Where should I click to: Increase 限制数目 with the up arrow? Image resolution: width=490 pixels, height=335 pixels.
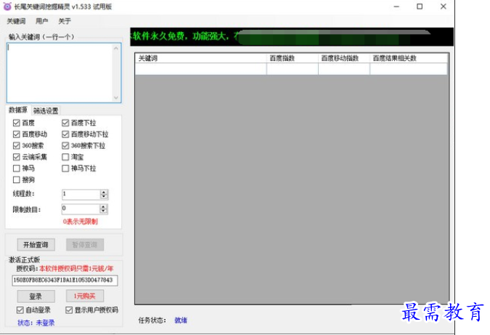(104, 207)
